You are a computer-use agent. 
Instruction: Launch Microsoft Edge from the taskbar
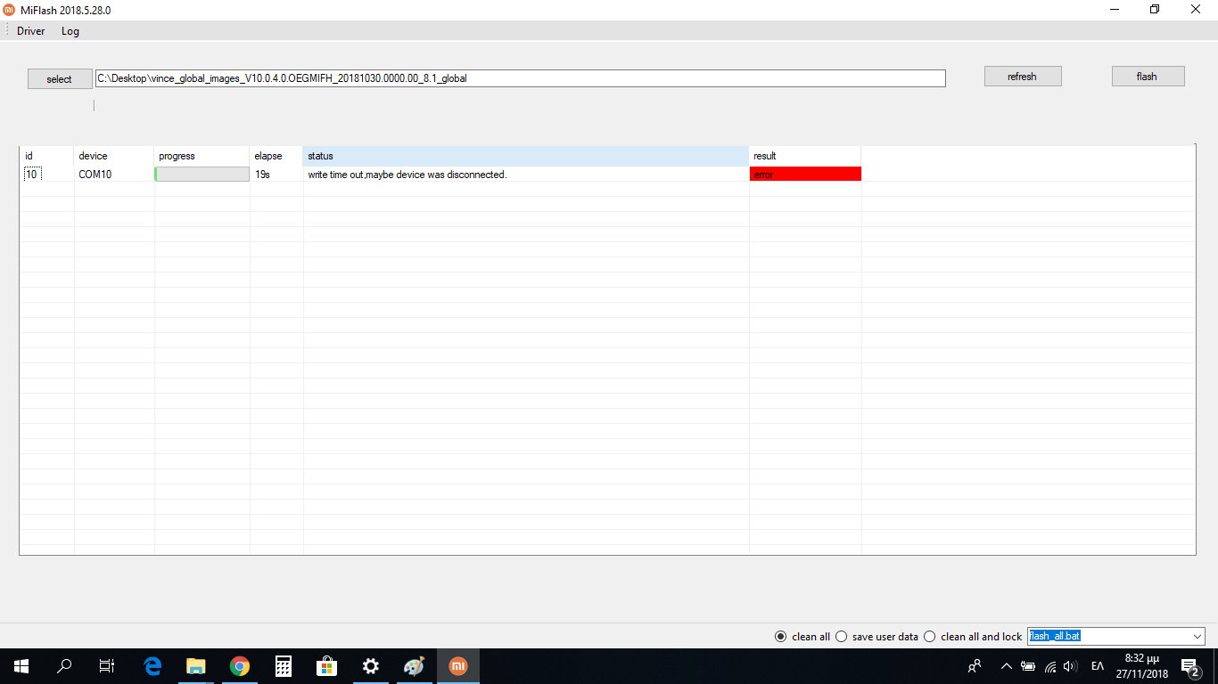[152, 666]
